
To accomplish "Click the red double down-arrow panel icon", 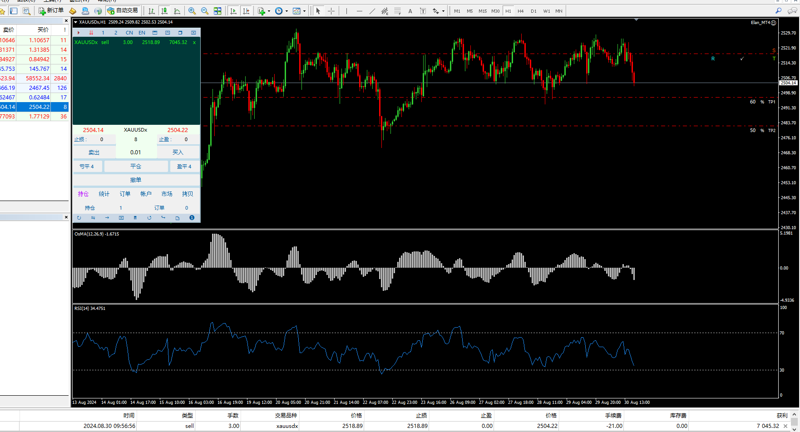I will click(x=91, y=33).
